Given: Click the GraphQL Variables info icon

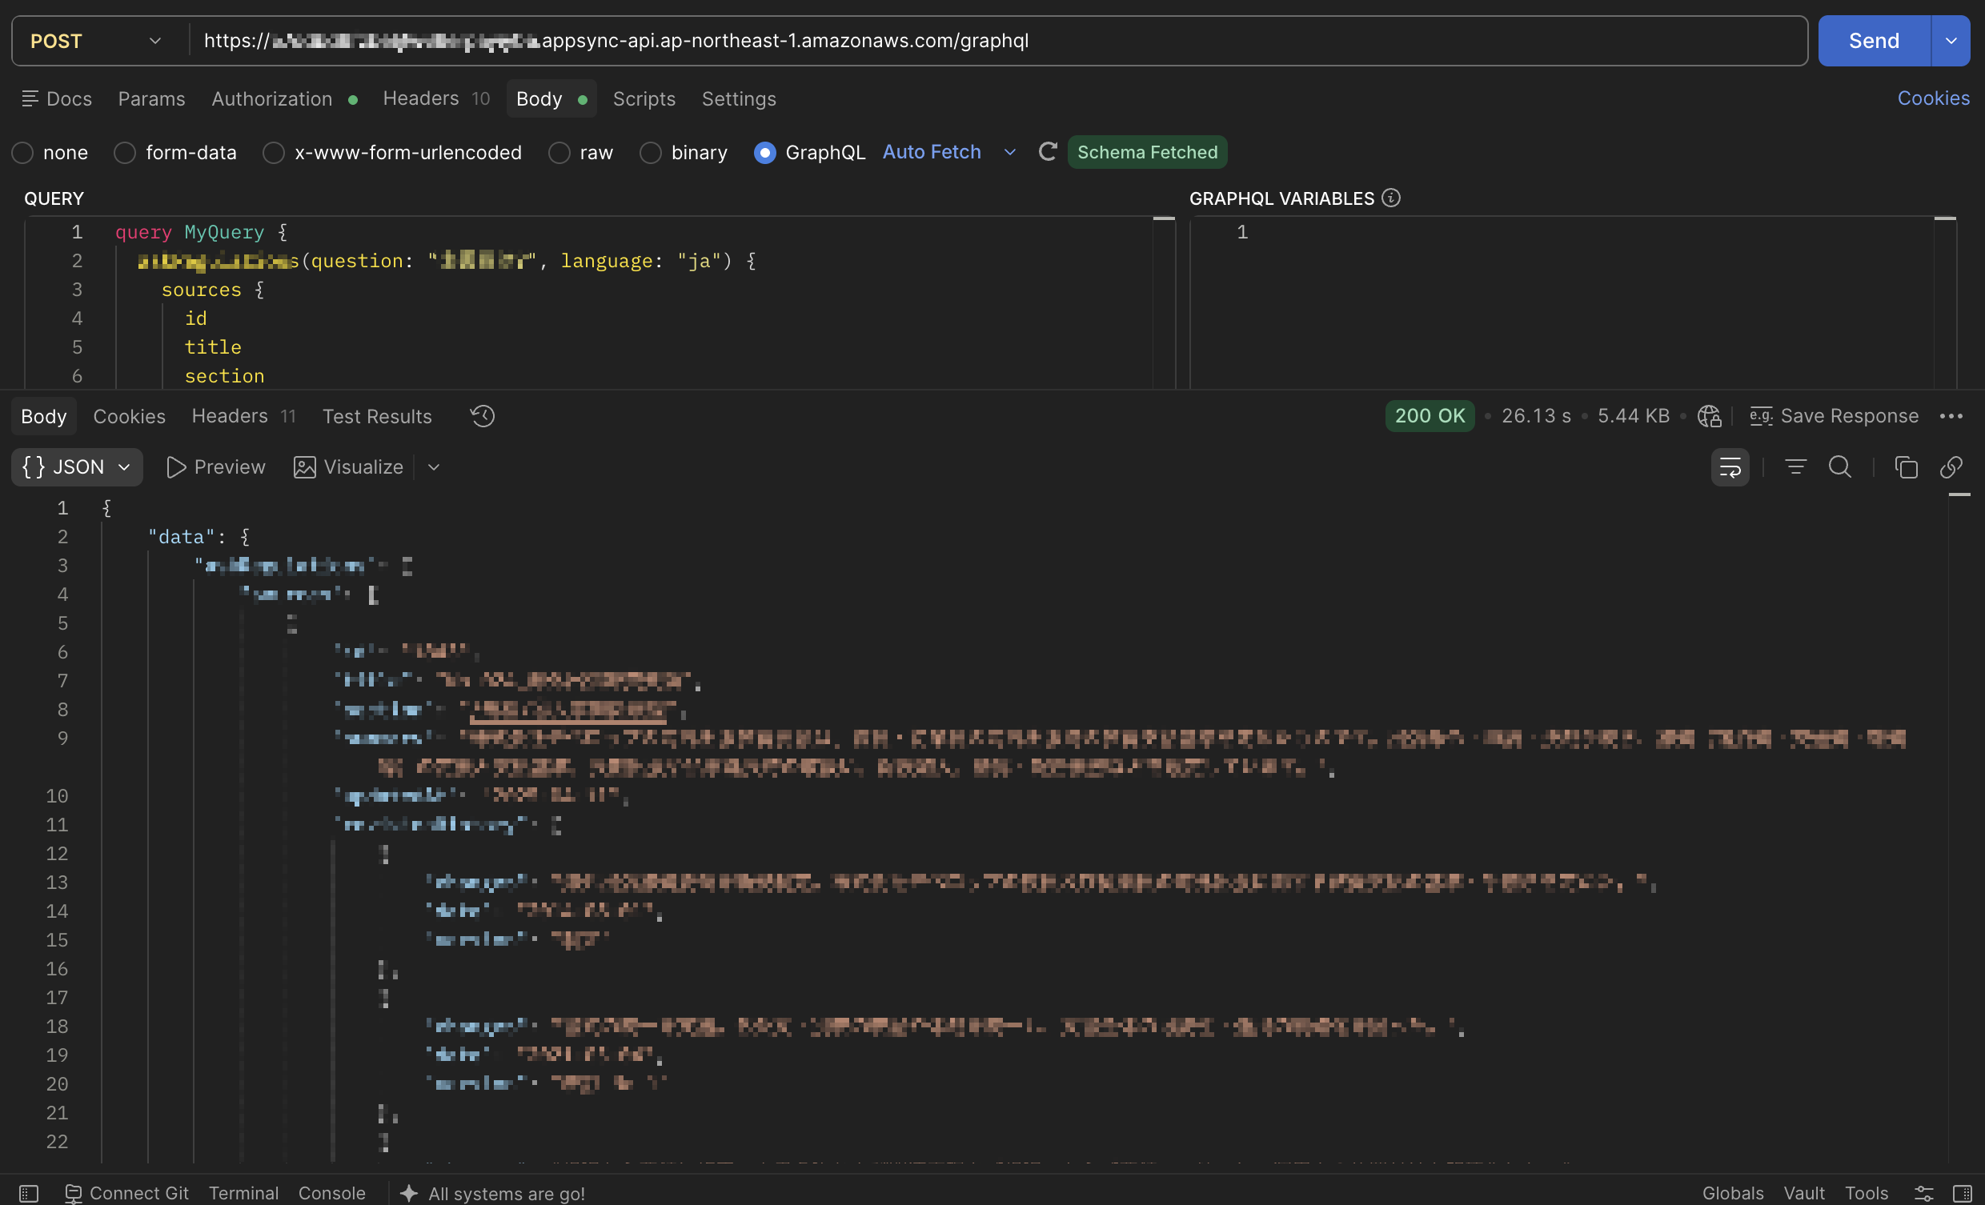Looking at the screenshot, I should click(1390, 198).
